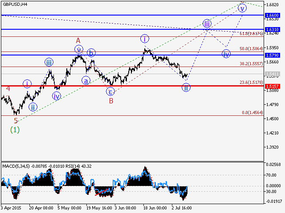Image resolution: width=285 pixels, height=213 pixels.
Task: Click the 20 Apr 08:00 date label
Action: (41, 208)
